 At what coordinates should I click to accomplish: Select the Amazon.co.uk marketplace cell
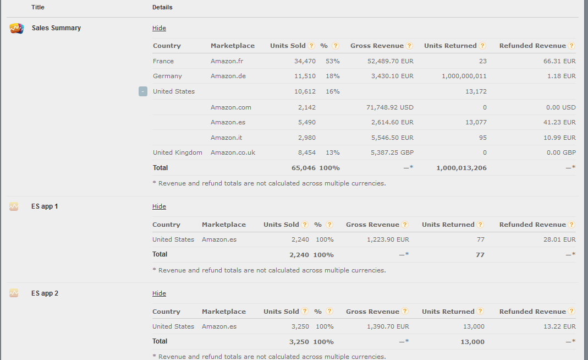pyautogui.click(x=233, y=152)
